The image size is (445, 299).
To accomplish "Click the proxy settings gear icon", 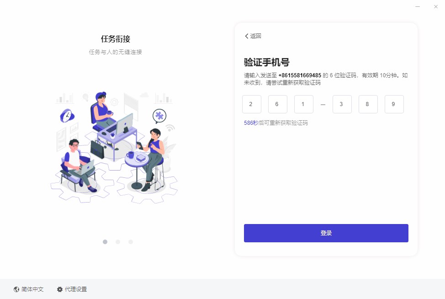I will (59, 289).
